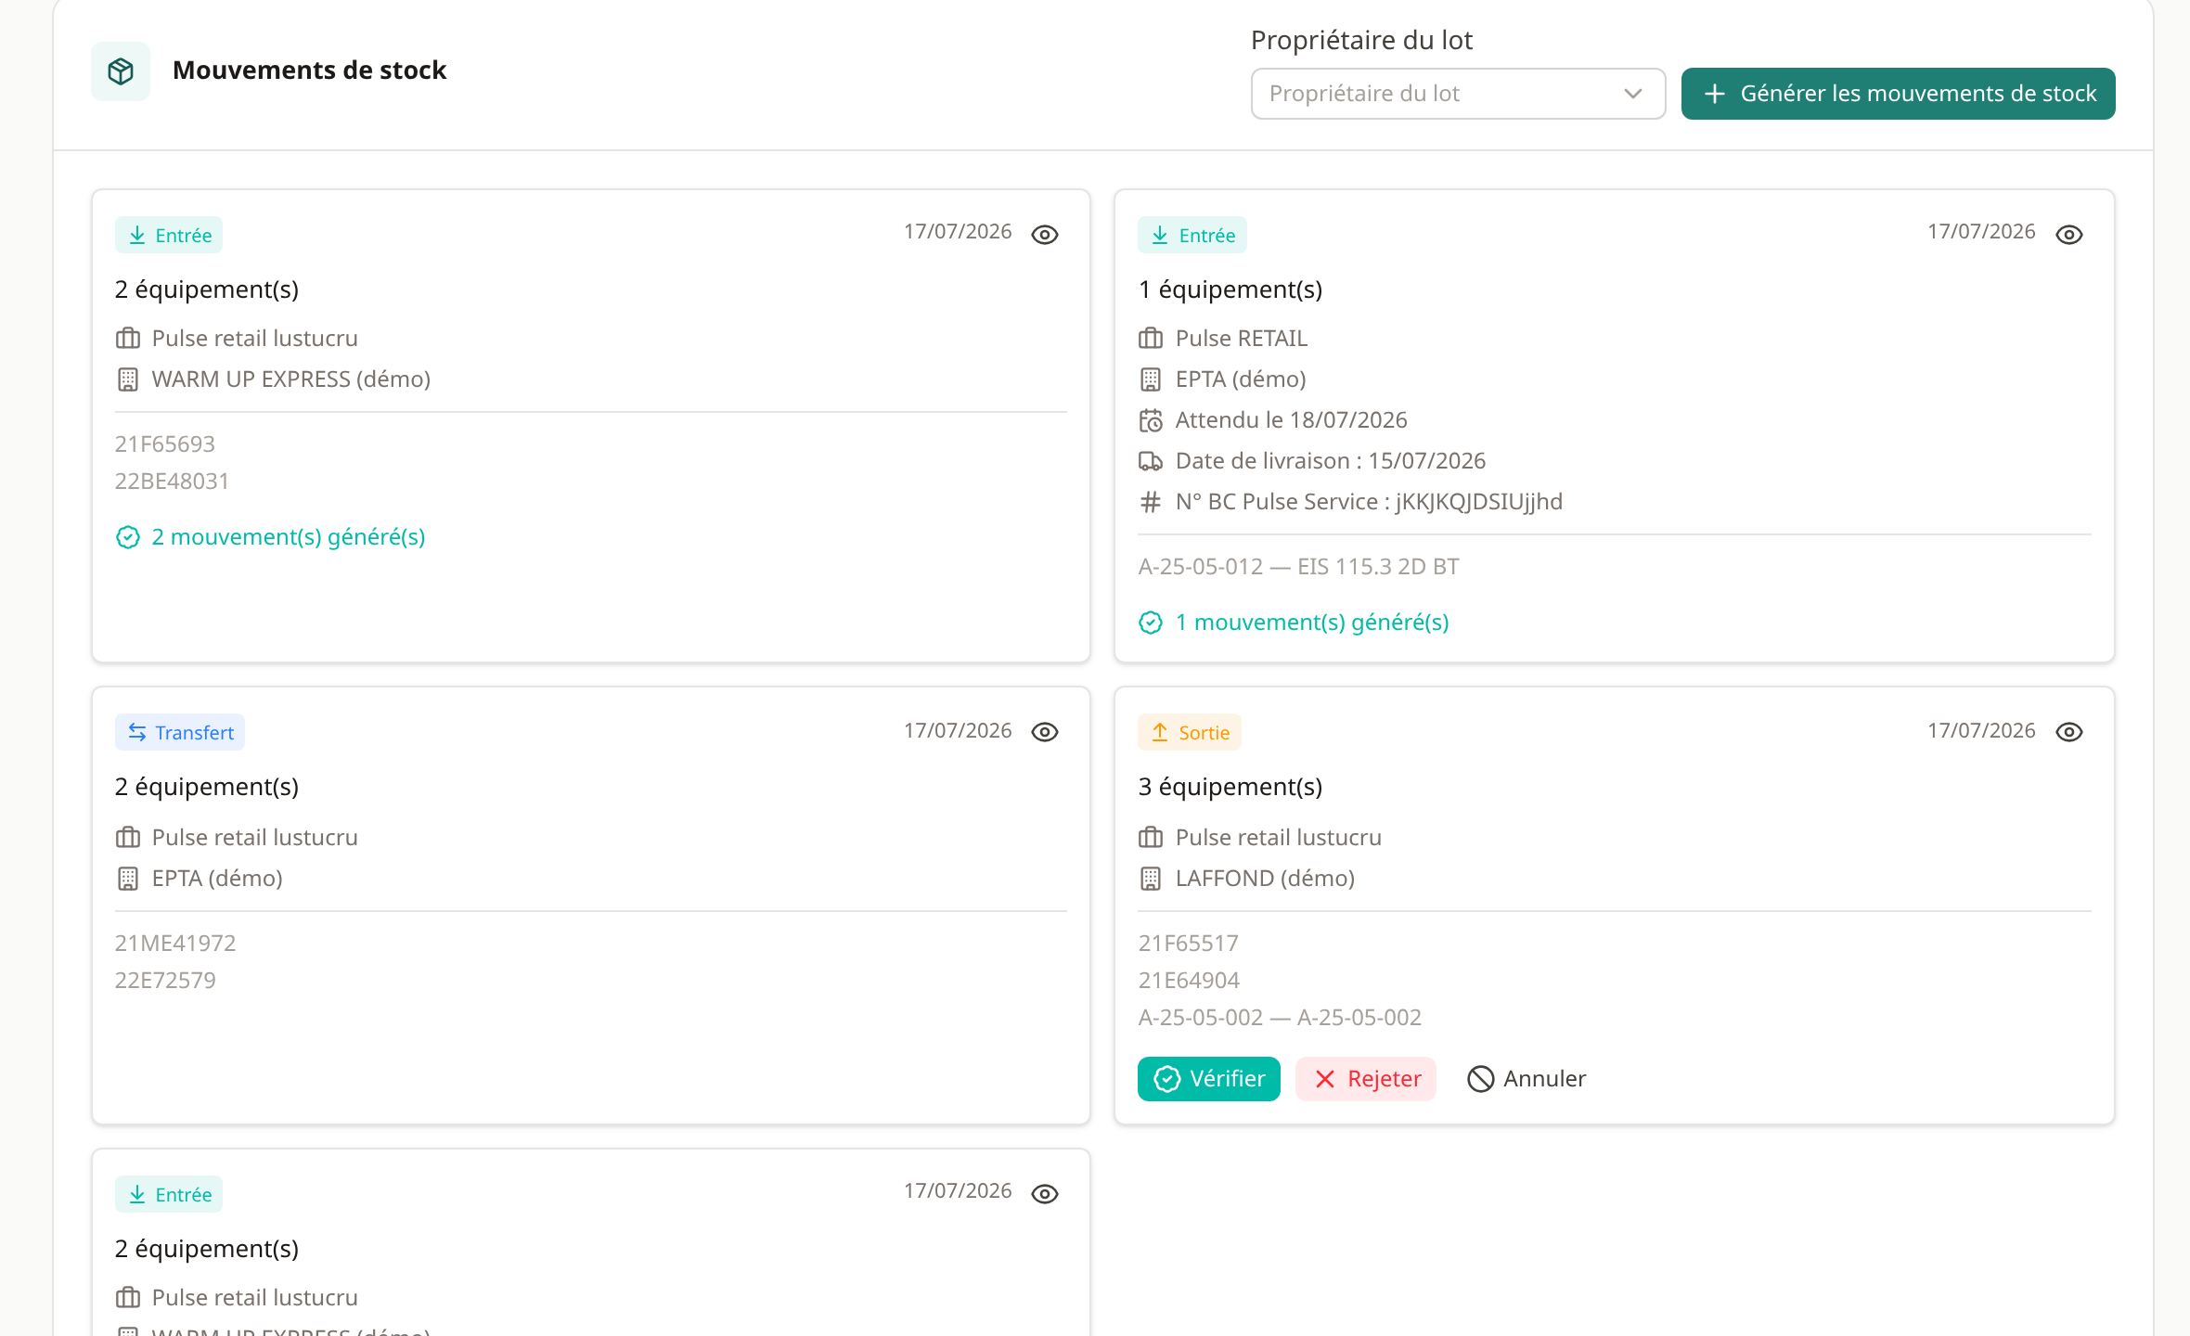Click LAFFOND (démo) text
The width and height of the screenshot is (2190, 1336).
[1266, 879]
